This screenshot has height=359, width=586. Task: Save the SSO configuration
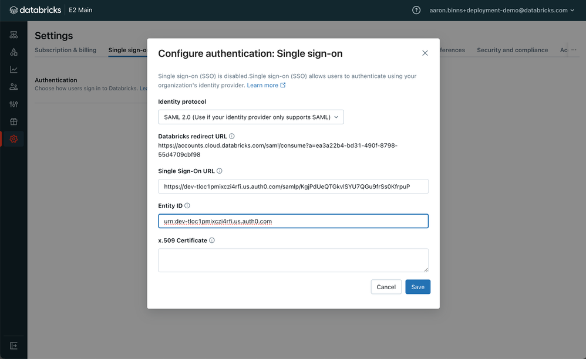tap(418, 287)
